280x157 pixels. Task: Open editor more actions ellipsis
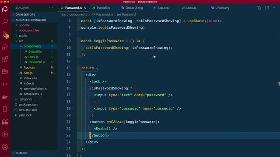pyautogui.click(x=275, y=8)
